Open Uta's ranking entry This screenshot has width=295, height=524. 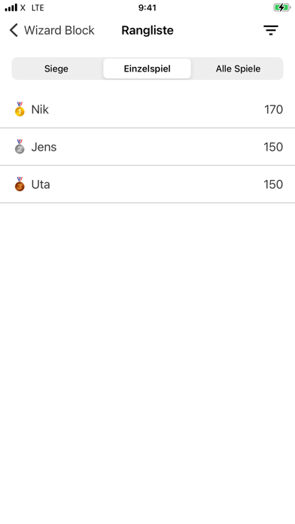click(147, 184)
